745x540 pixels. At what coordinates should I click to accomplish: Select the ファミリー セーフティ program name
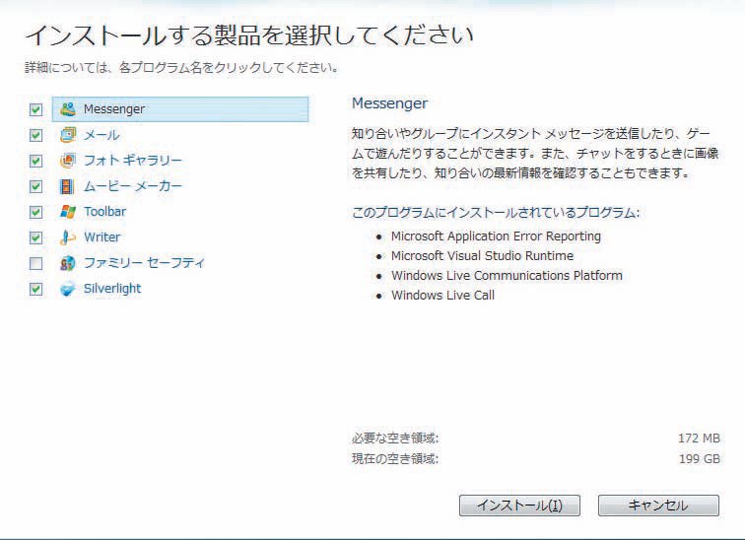pyautogui.click(x=144, y=263)
